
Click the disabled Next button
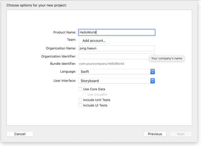coord(181,134)
